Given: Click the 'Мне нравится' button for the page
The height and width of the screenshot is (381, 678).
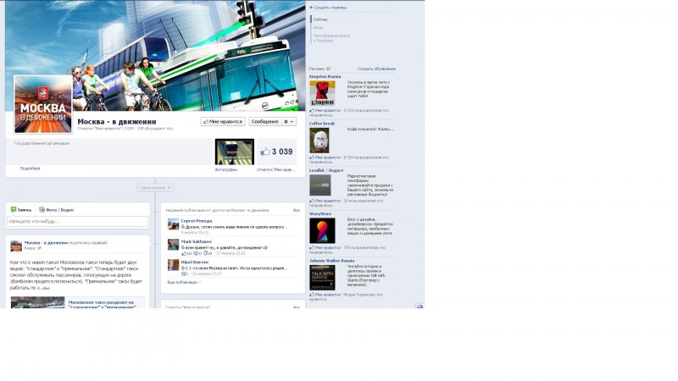Looking at the screenshot, I should click(x=223, y=122).
